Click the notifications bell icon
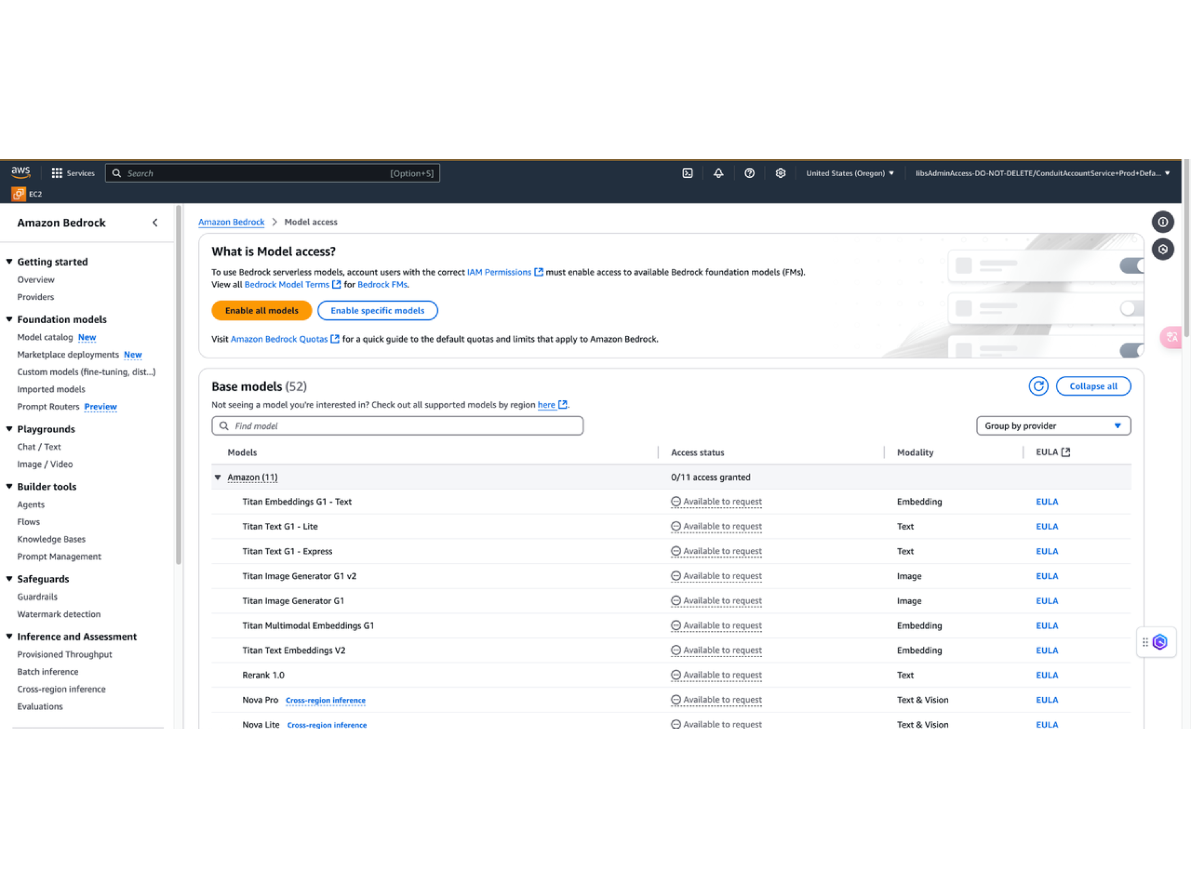This screenshot has width=1191, height=888. [x=718, y=173]
